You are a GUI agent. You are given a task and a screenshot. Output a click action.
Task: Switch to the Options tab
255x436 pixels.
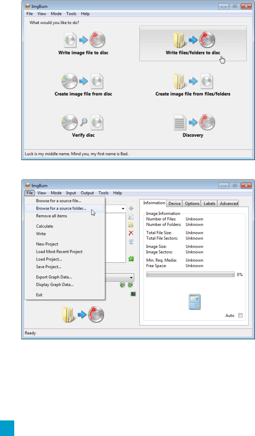[192, 204]
